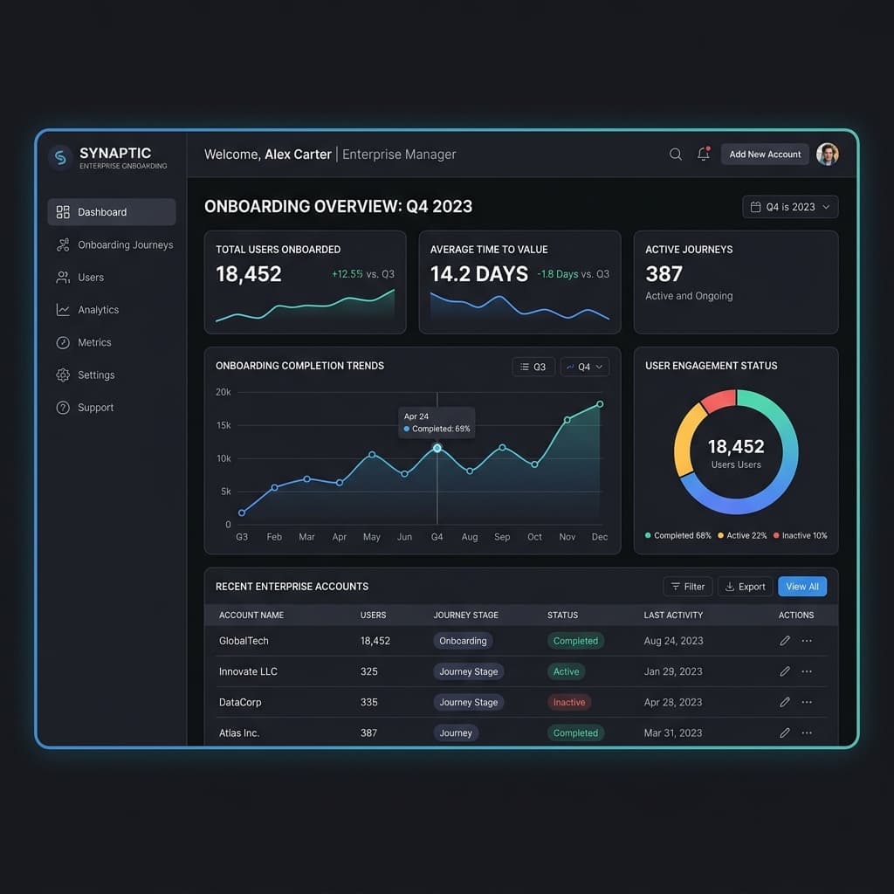Open the search magnifier icon
This screenshot has height=894, width=894.
(676, 155)
